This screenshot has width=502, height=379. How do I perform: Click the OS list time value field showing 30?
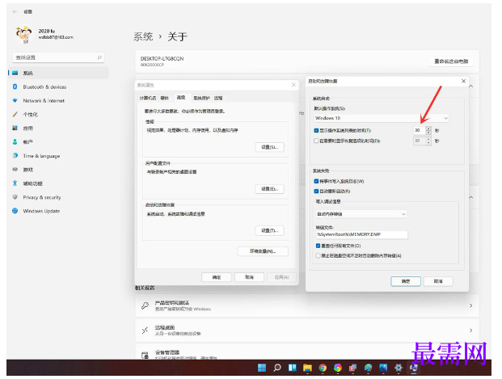click(x=419, y=131)
